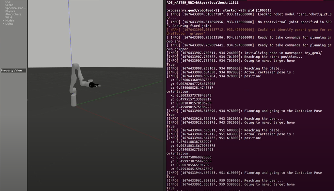The height and width of the screenshot is (191, 334).
Task: Select the Lights label in the tree
Action: (x=9, y=24)
